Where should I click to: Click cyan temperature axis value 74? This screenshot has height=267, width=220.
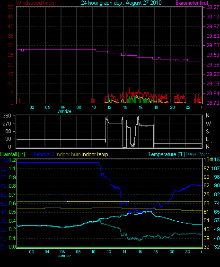(x=217, y=203)
